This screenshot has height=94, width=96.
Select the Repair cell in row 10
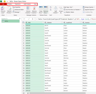[x=89, y=48]
